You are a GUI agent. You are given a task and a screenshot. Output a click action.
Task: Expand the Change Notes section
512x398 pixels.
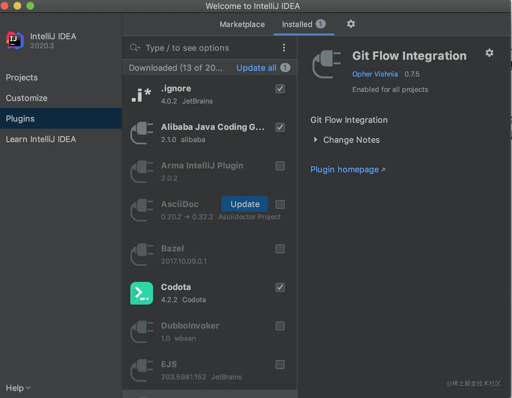pyautogui.click(x=316, y=140)
